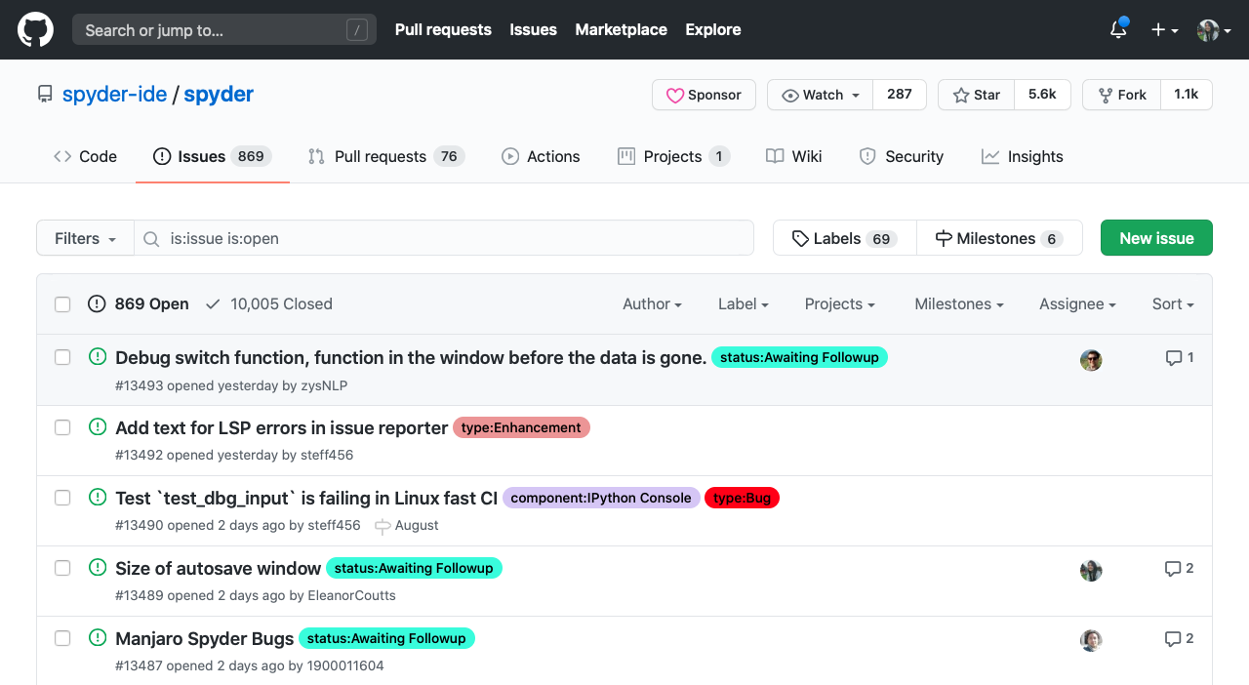The height and width of the screenshot is (685, 1249).
Task: Click the heart icon to Sponsor spyder
Action: [x=675, y=95]
